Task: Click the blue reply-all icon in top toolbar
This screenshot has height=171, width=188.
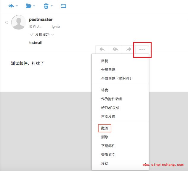Action: [x=11, y=6]
